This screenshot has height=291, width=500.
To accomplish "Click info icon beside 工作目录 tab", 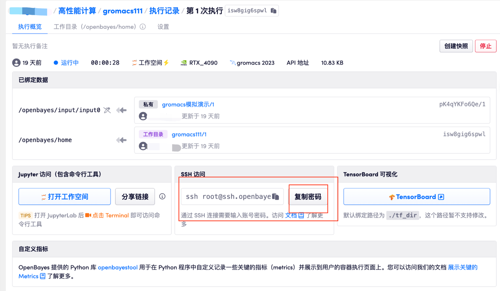I will pos(143,27).
